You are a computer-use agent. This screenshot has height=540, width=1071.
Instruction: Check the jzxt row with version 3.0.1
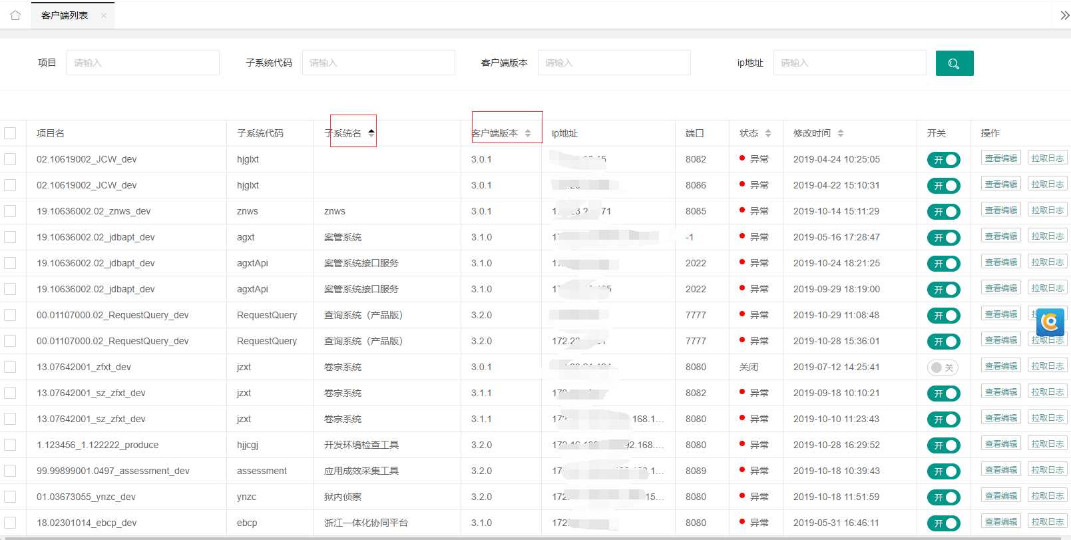(10, 367)
